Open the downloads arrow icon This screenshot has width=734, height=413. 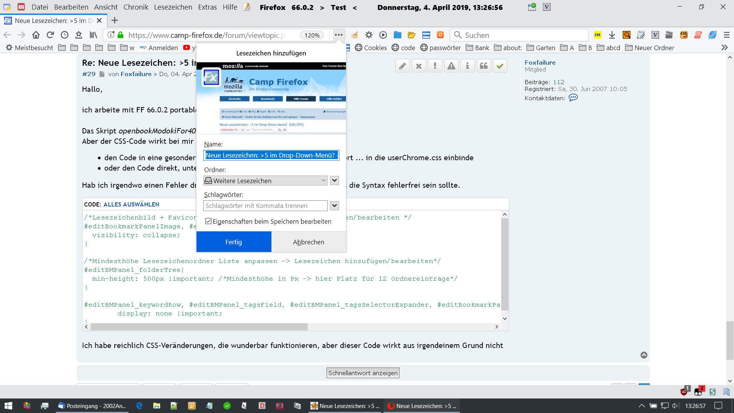pyautogui.click(x=612, y=35)
